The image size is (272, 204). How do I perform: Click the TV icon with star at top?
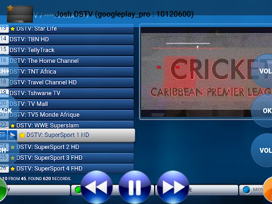(x=20, y=14)
